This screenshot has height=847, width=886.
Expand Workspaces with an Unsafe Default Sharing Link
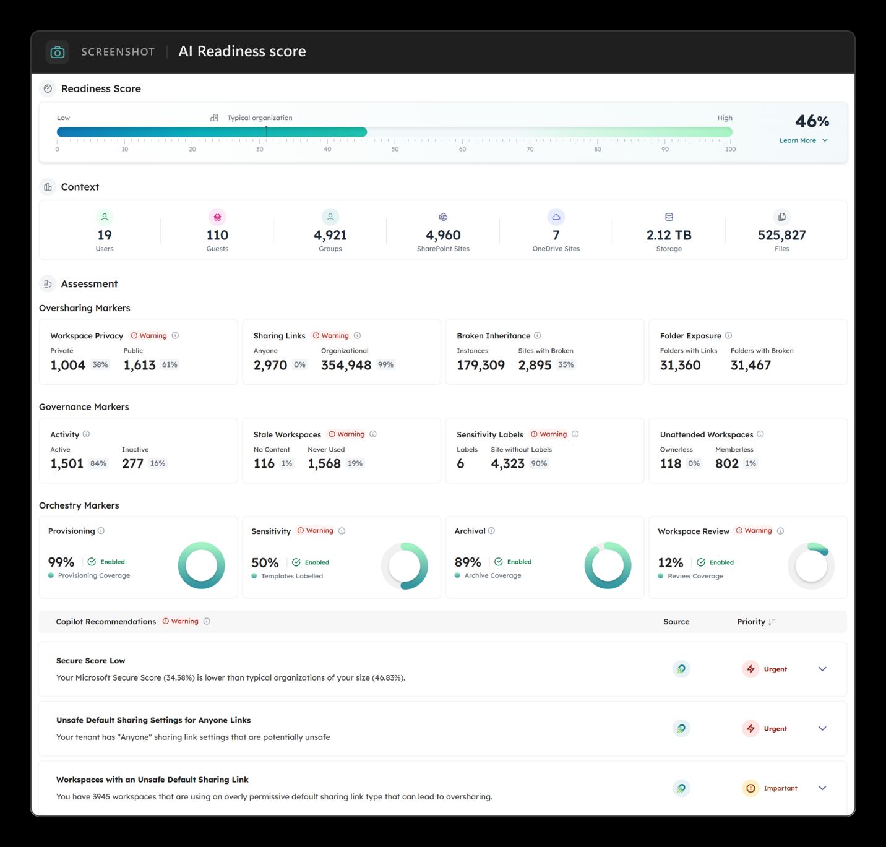(822, 788)
